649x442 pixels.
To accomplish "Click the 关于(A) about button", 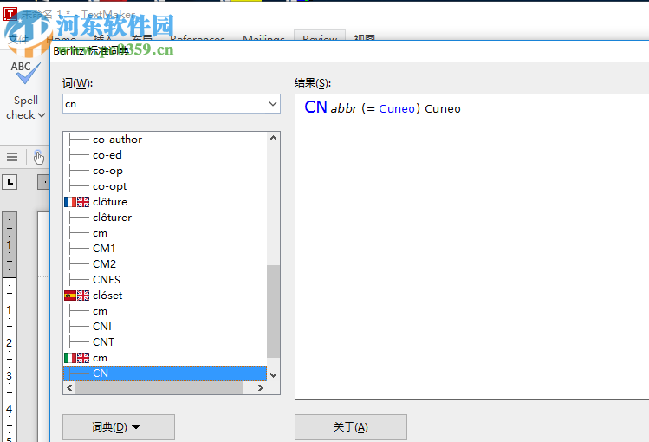I will [351, 427].
